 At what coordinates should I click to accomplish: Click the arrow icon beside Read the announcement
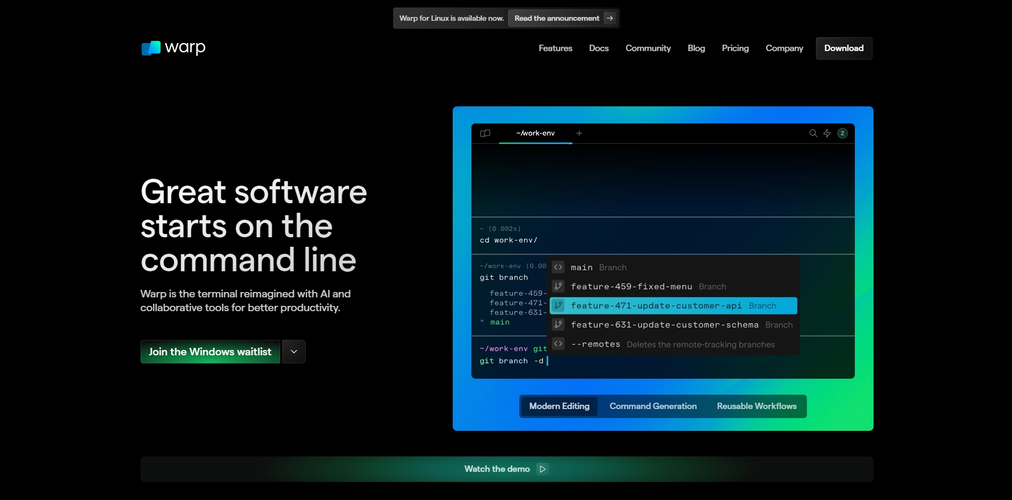(x=610, y=18)
